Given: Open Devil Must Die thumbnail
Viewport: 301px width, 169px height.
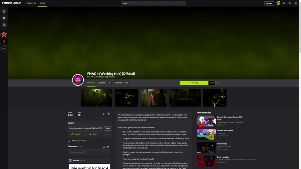Looking at the screenshot, I should tap(206, 161).
